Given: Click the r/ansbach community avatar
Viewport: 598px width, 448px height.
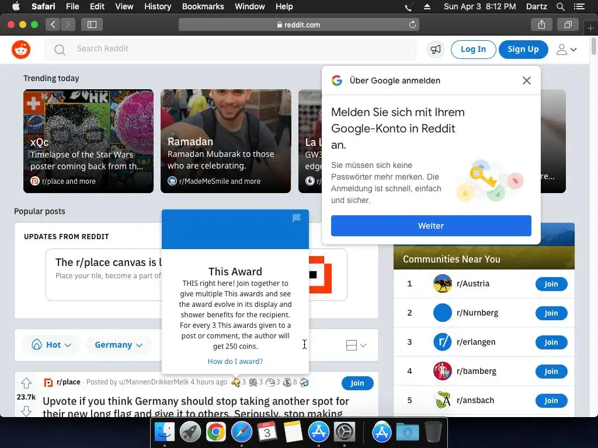Looking at the screenshot, I should pos(443,400).
